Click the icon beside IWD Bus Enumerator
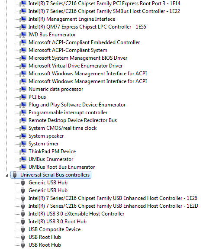206x251 pixels. [23, 35]
